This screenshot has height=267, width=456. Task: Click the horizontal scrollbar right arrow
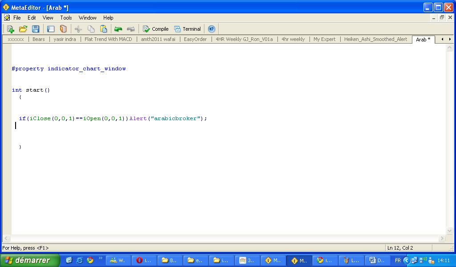point(442,238)
